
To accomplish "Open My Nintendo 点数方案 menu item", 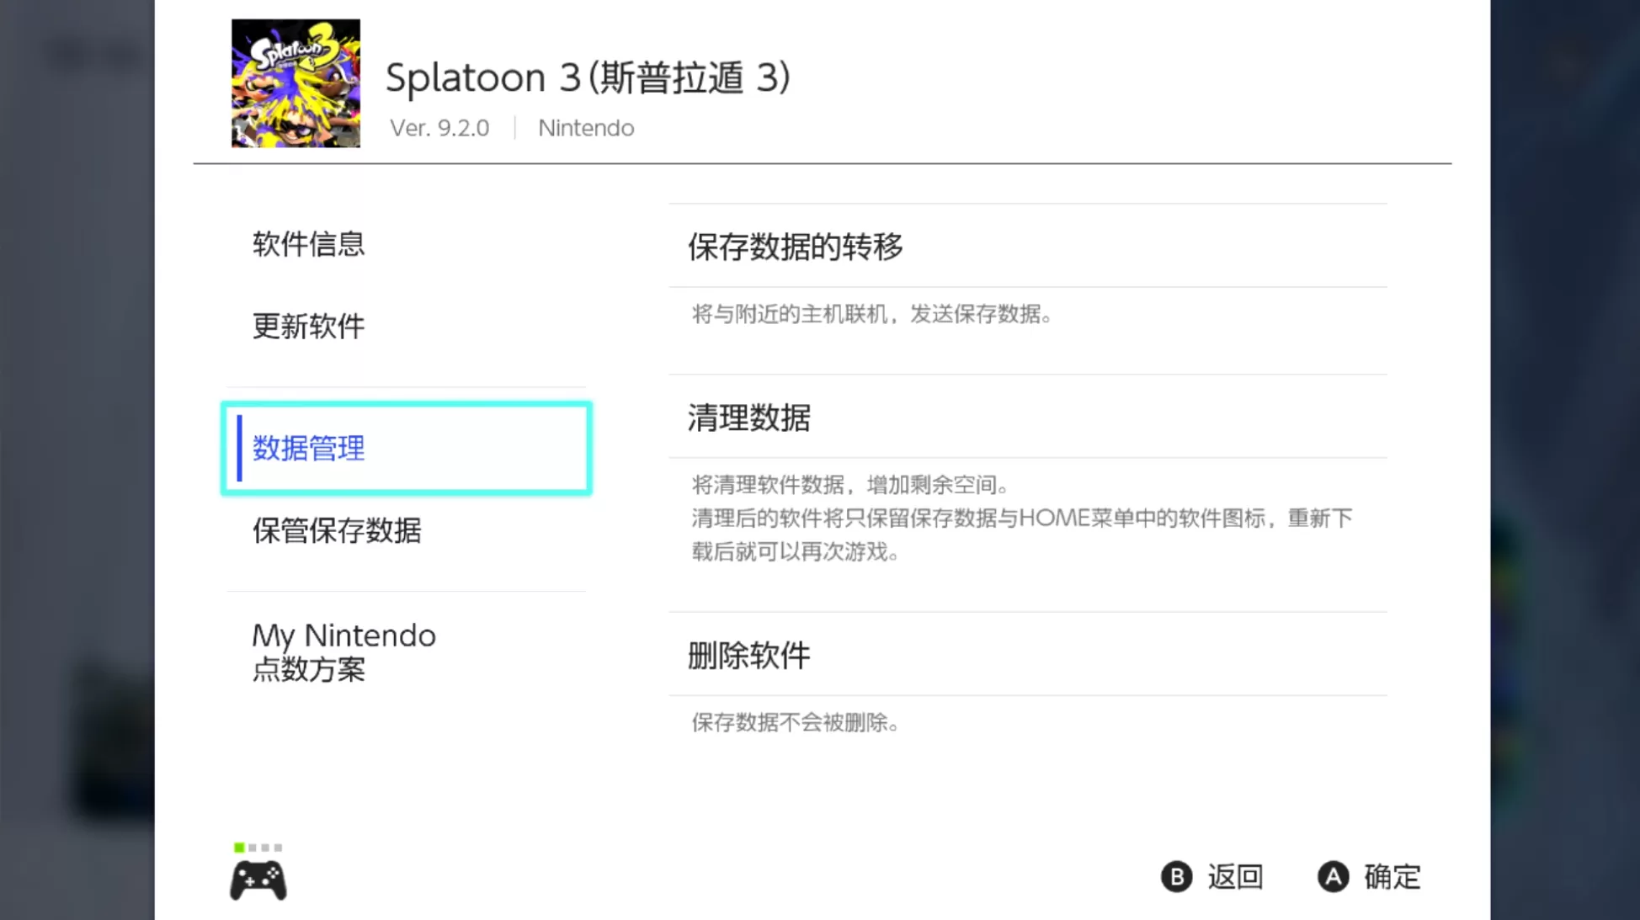I will (x=343, y=651).
